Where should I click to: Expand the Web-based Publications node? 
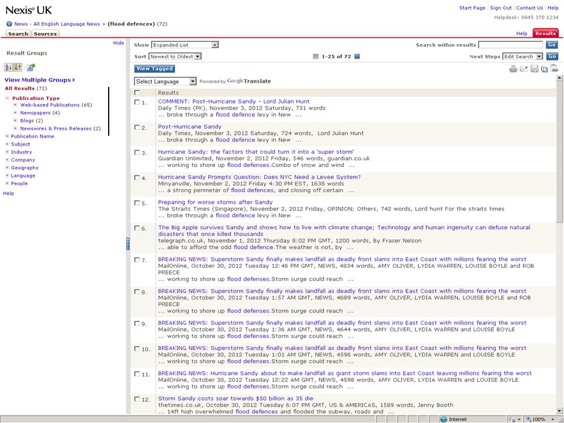(x=15, y=105)
